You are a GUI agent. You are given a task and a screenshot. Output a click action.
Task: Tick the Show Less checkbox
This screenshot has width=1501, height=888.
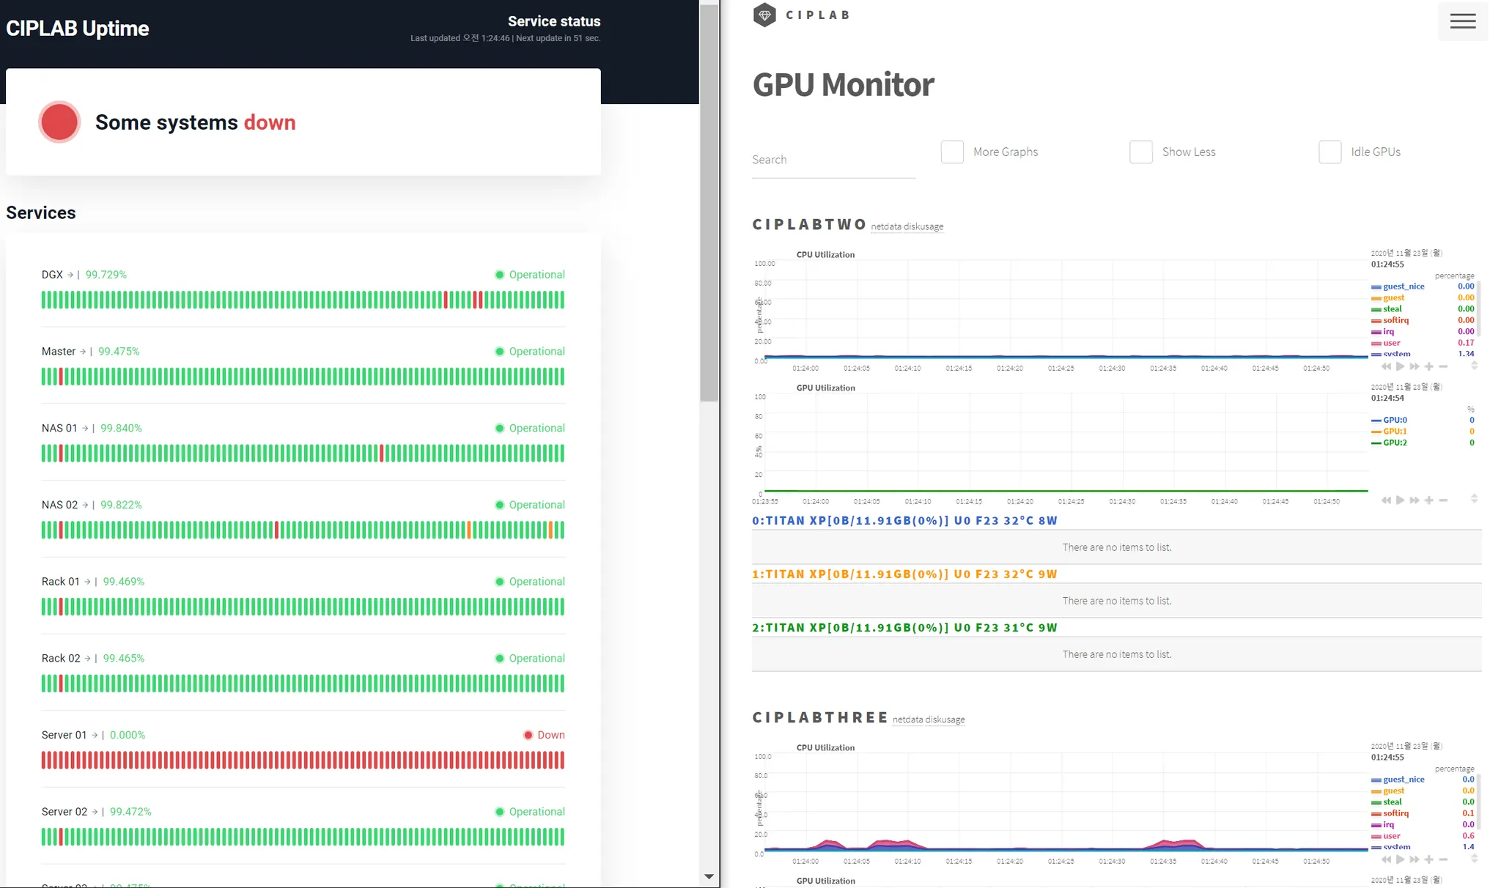[1140, 152]
